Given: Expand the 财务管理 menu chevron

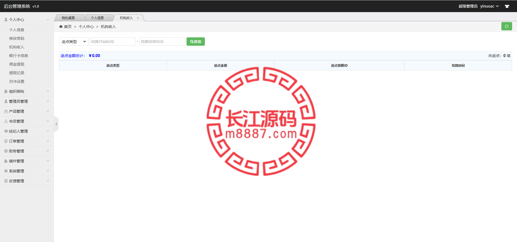Looking at the screenshot, I should click(48, 151).
